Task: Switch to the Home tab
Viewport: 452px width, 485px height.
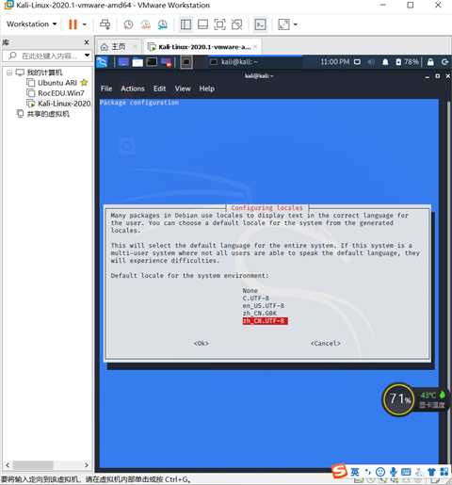Action: click(x=113, y=47)
